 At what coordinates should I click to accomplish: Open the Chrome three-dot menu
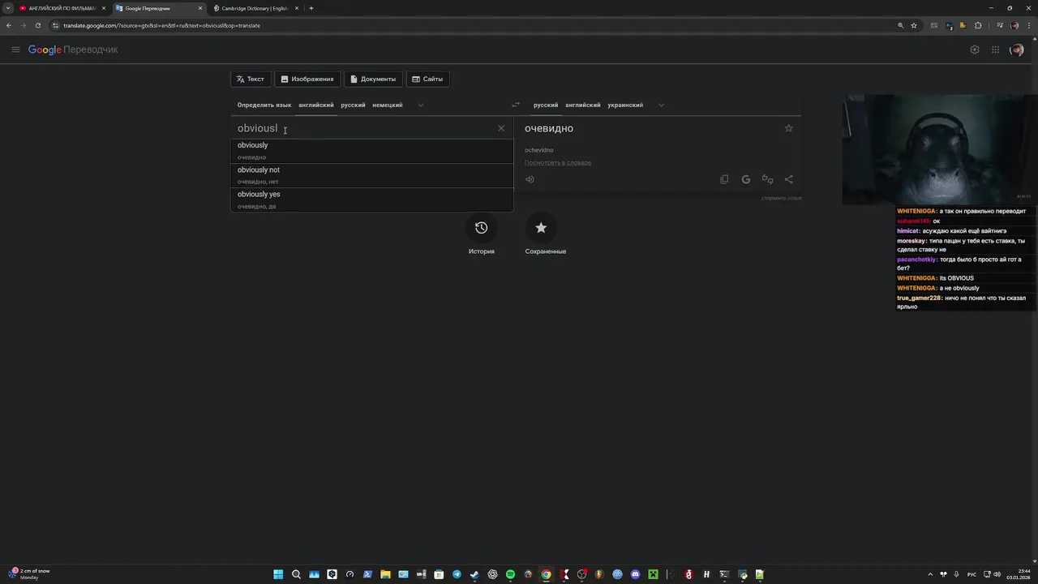click(x=1030, y=25)
